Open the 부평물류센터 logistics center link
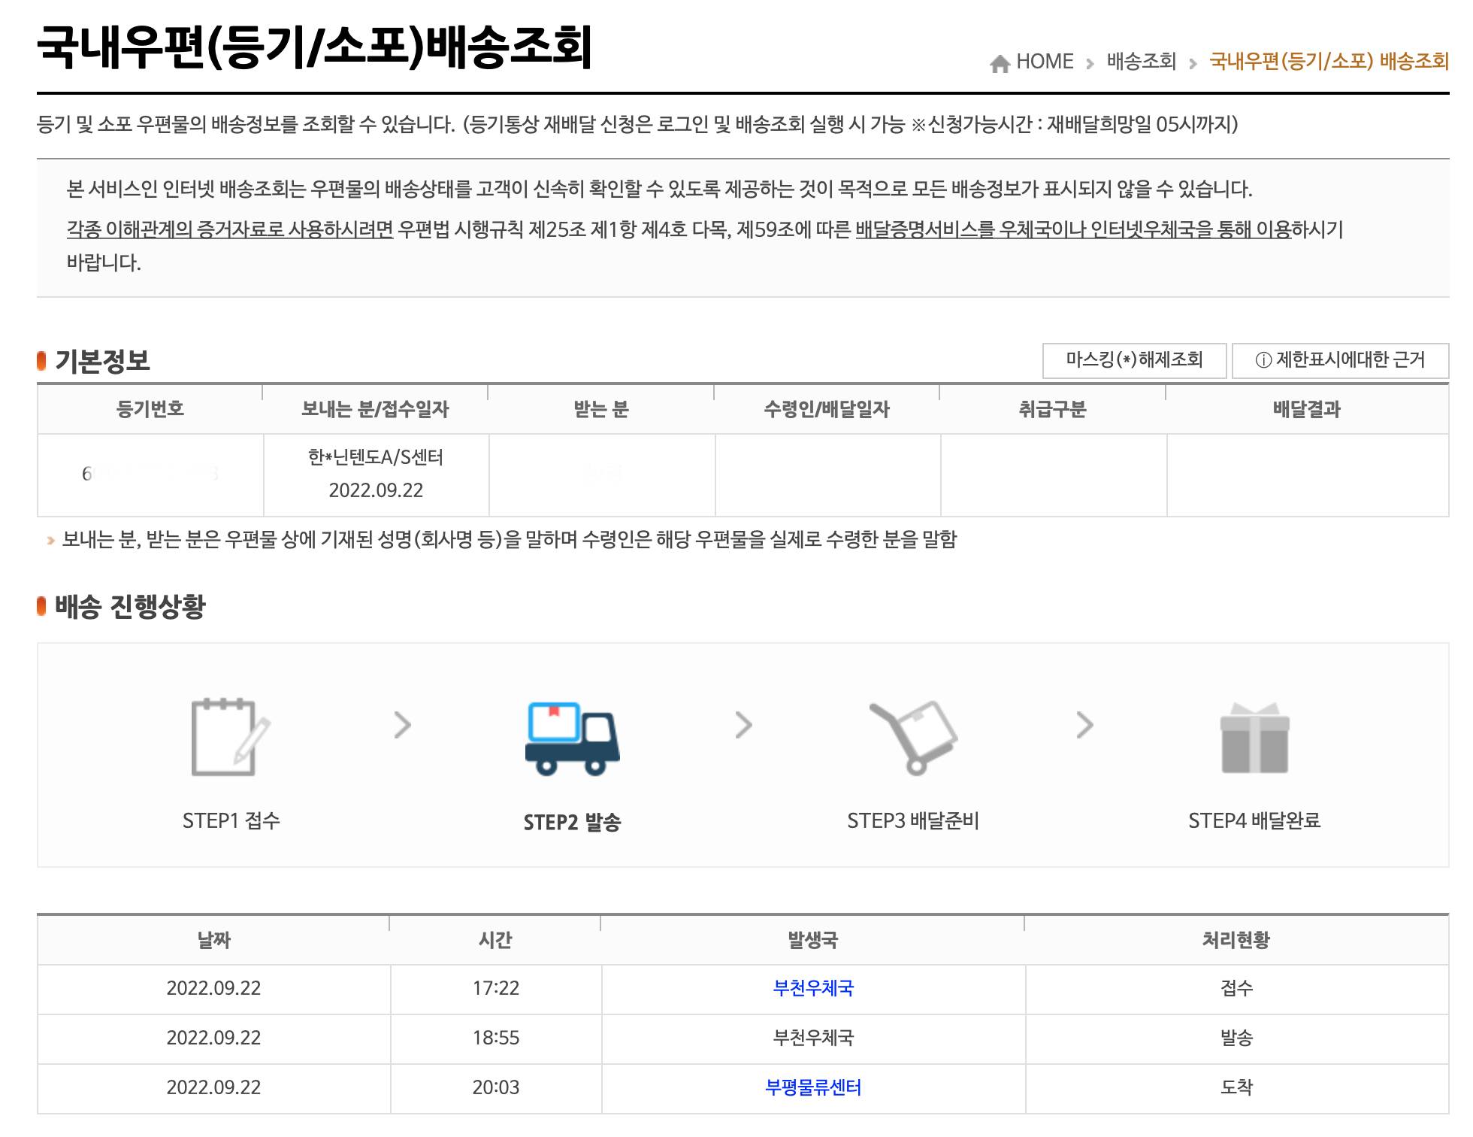The width and height of the screenshot is (1473, 1137). coord(813,1087)
